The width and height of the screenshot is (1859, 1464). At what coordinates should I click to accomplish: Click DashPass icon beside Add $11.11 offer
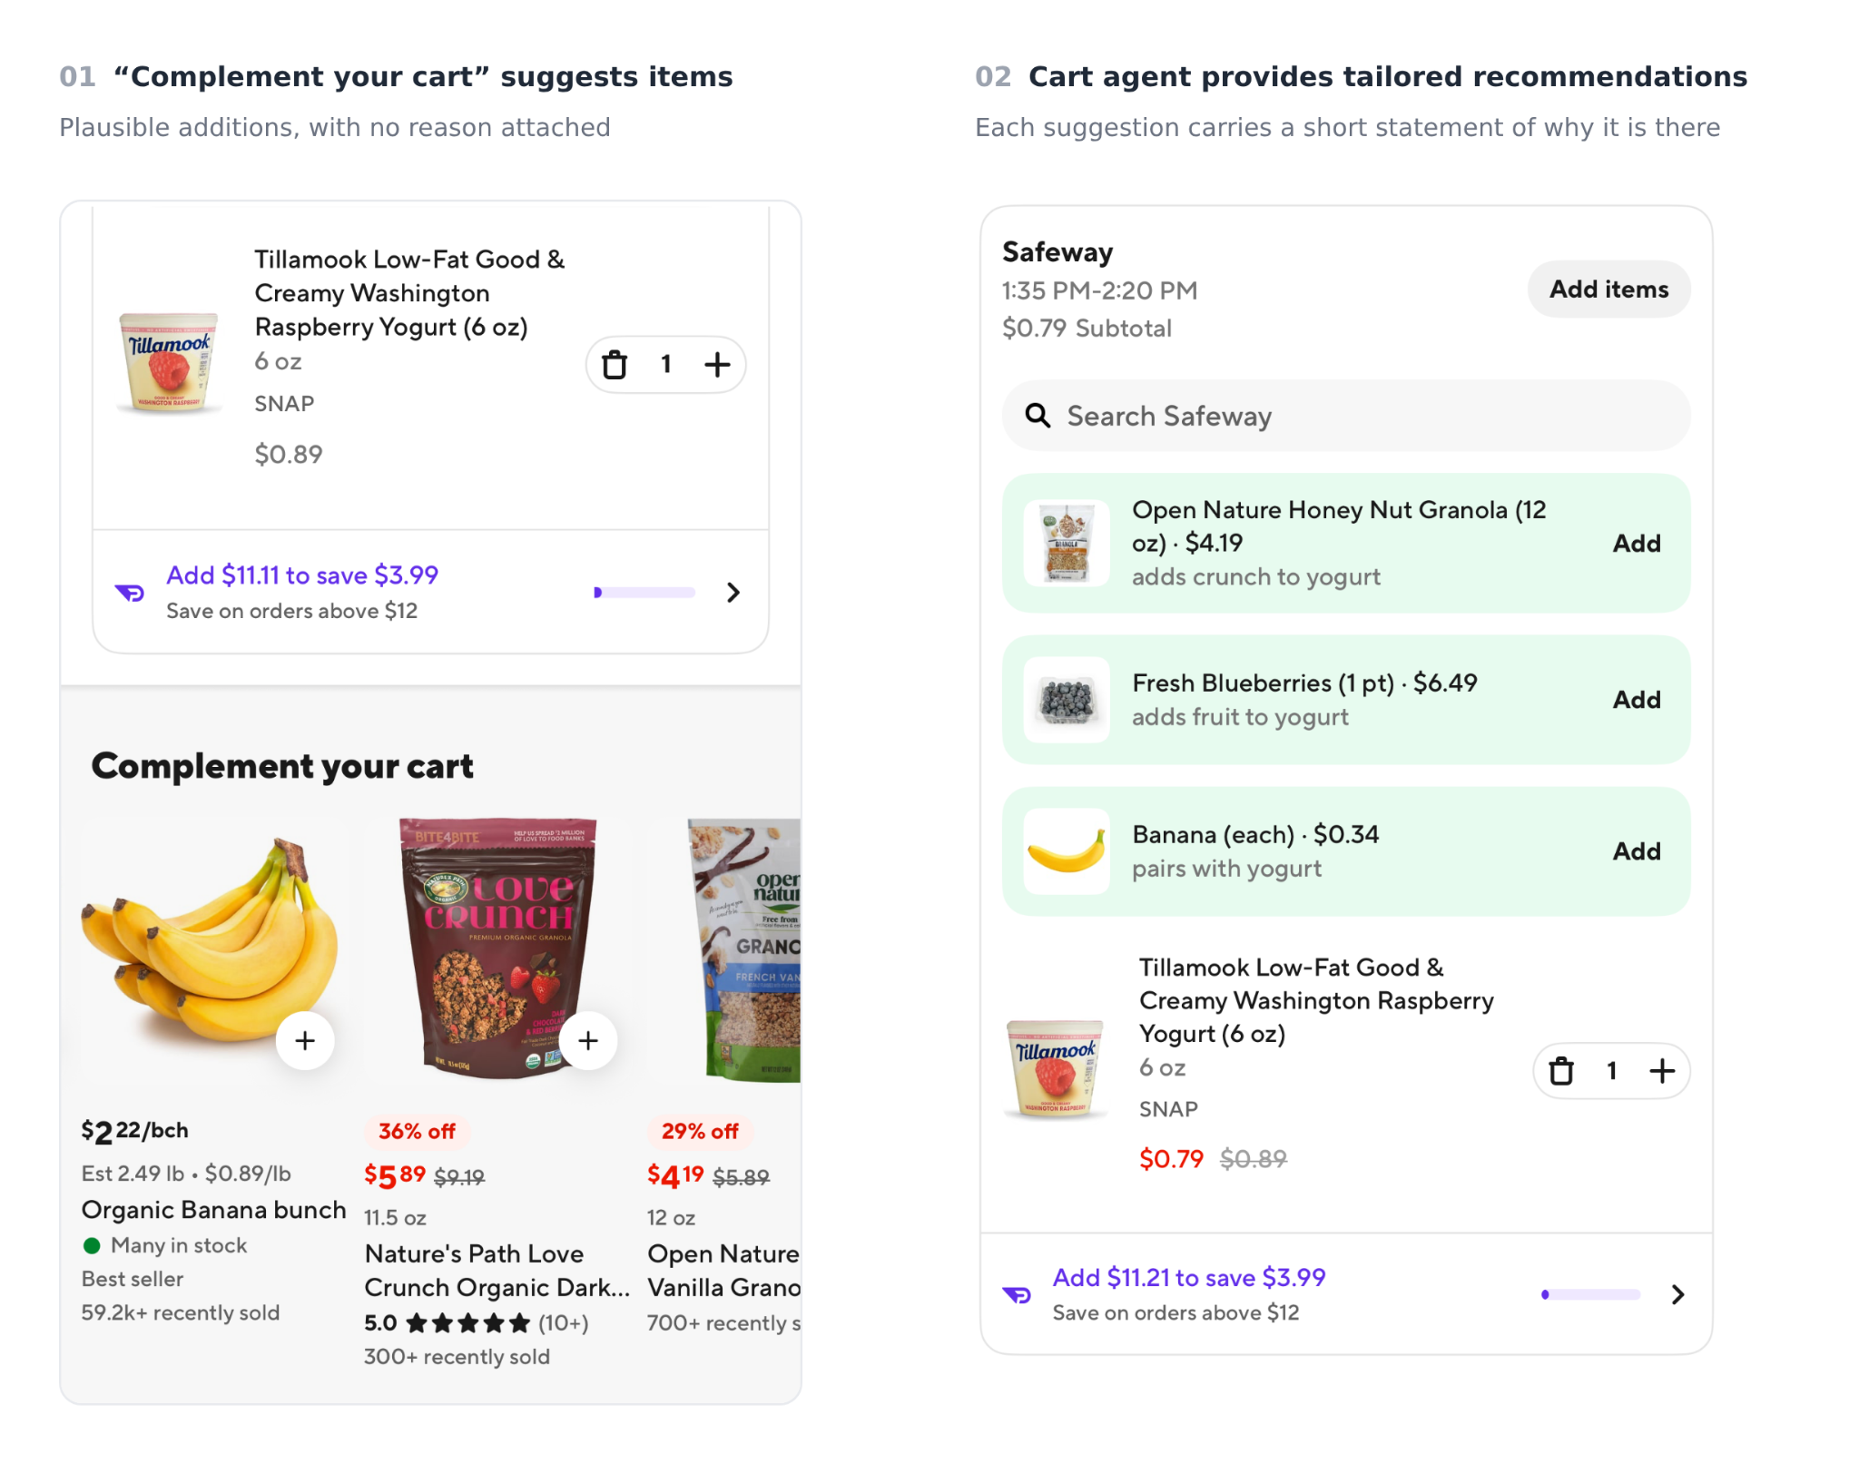(130, 593)
